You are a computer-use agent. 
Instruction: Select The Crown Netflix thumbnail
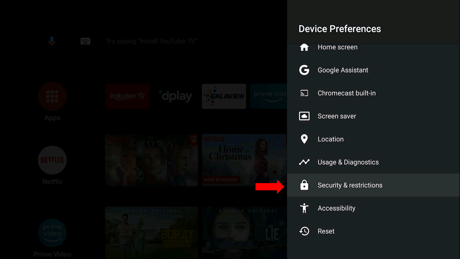[x=151, y=160]
